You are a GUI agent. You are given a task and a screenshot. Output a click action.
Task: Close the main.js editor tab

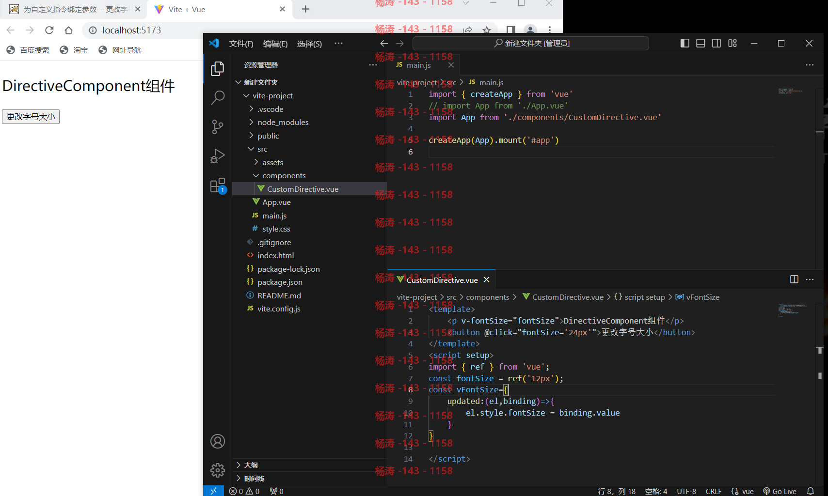pos(451,65)
